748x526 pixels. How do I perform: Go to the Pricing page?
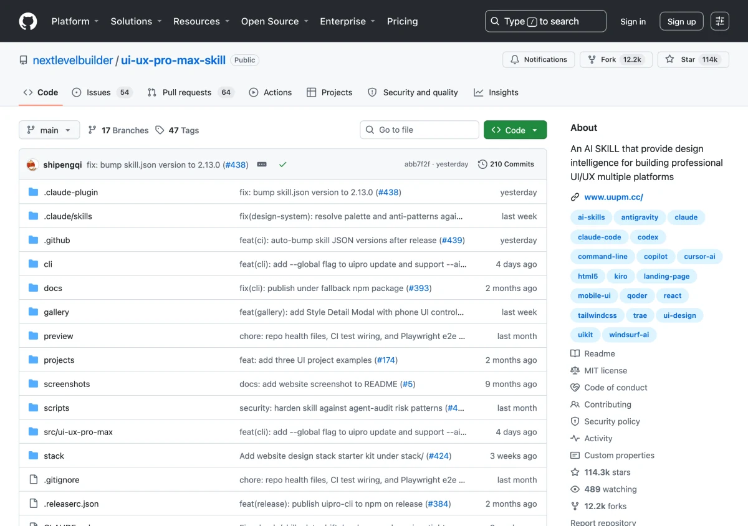coord(402,21)
